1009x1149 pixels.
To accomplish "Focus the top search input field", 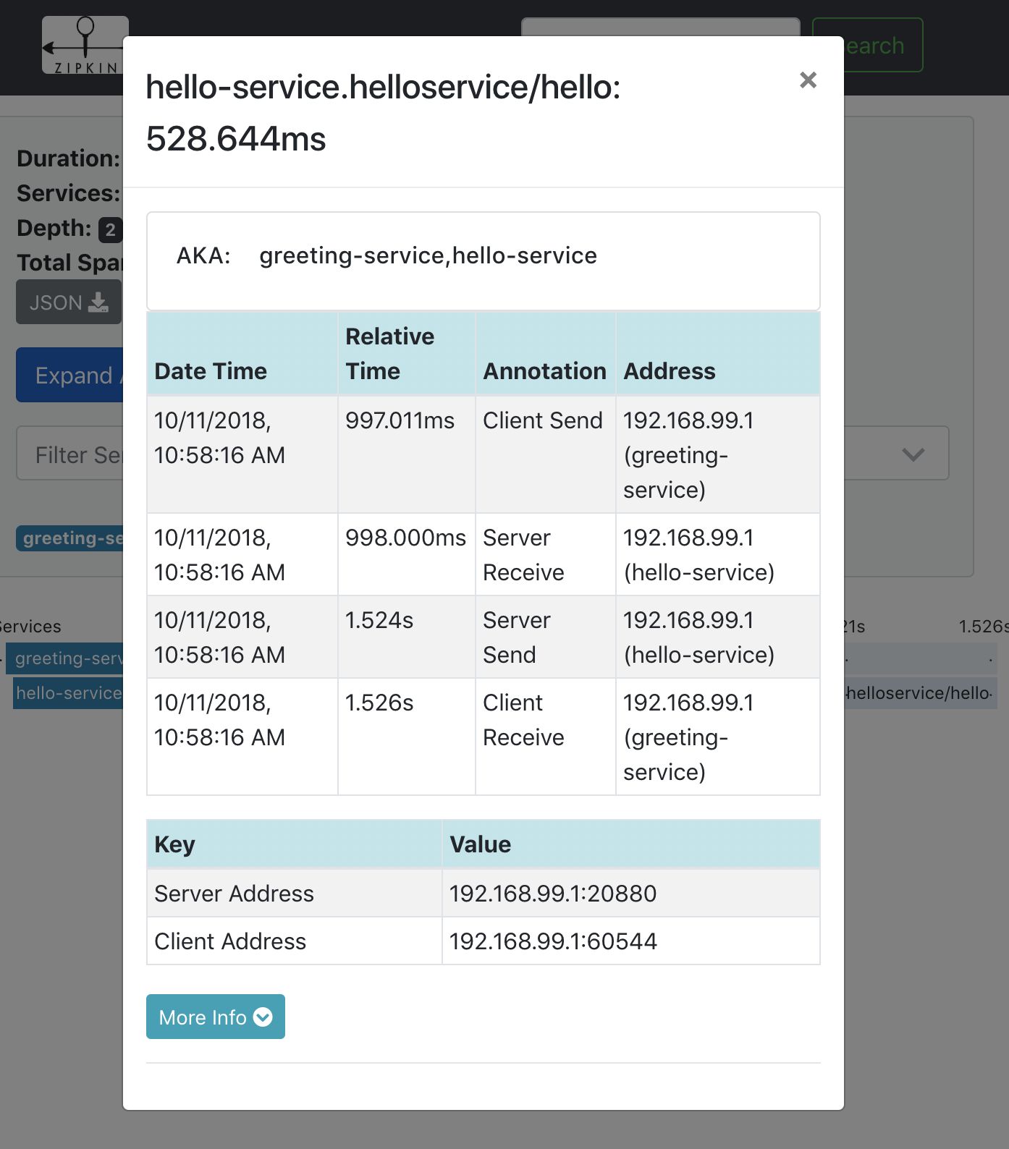I will pos(660,27).
